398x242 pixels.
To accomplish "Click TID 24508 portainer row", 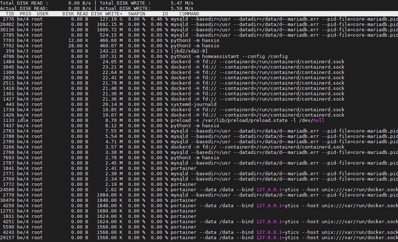I will point(199,189).
